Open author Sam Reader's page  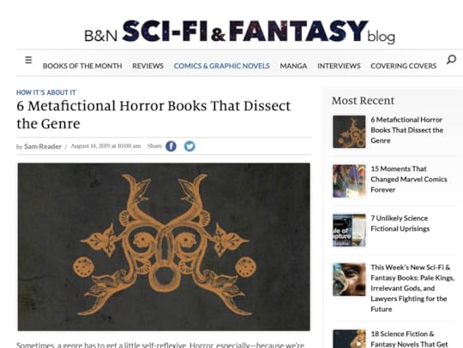pos(43,146)
